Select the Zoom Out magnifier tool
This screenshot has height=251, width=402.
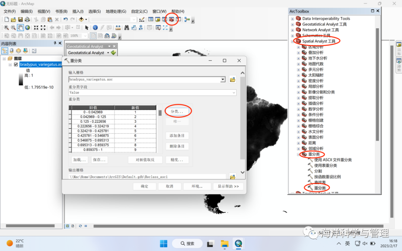point(13,28)
